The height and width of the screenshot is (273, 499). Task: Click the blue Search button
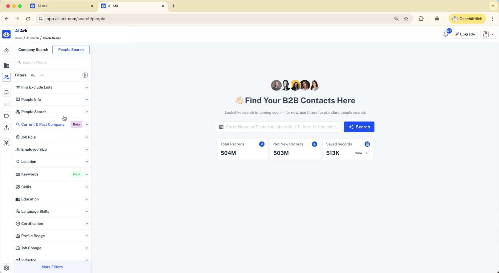[359, 127]
